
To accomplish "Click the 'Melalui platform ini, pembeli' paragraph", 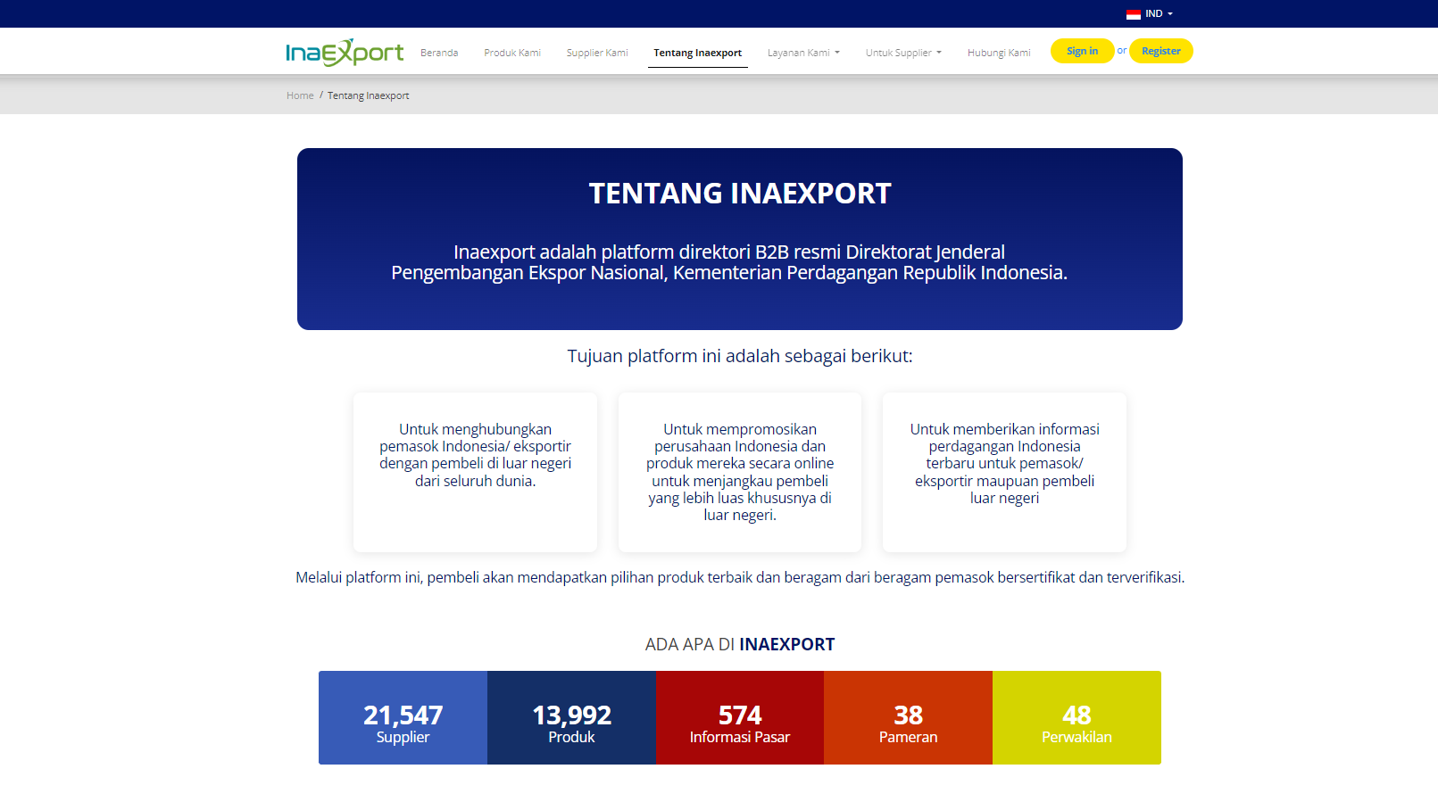I will tap(740, 577).
